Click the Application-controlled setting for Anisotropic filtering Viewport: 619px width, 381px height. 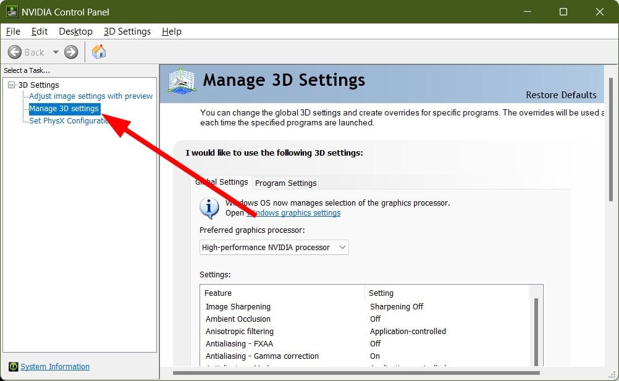pos(408,332)
